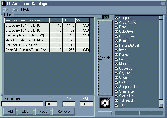Toggle the Obsession catalog checkbox
The width and height of the screenshot is (167, 118).
click(117, 68)
